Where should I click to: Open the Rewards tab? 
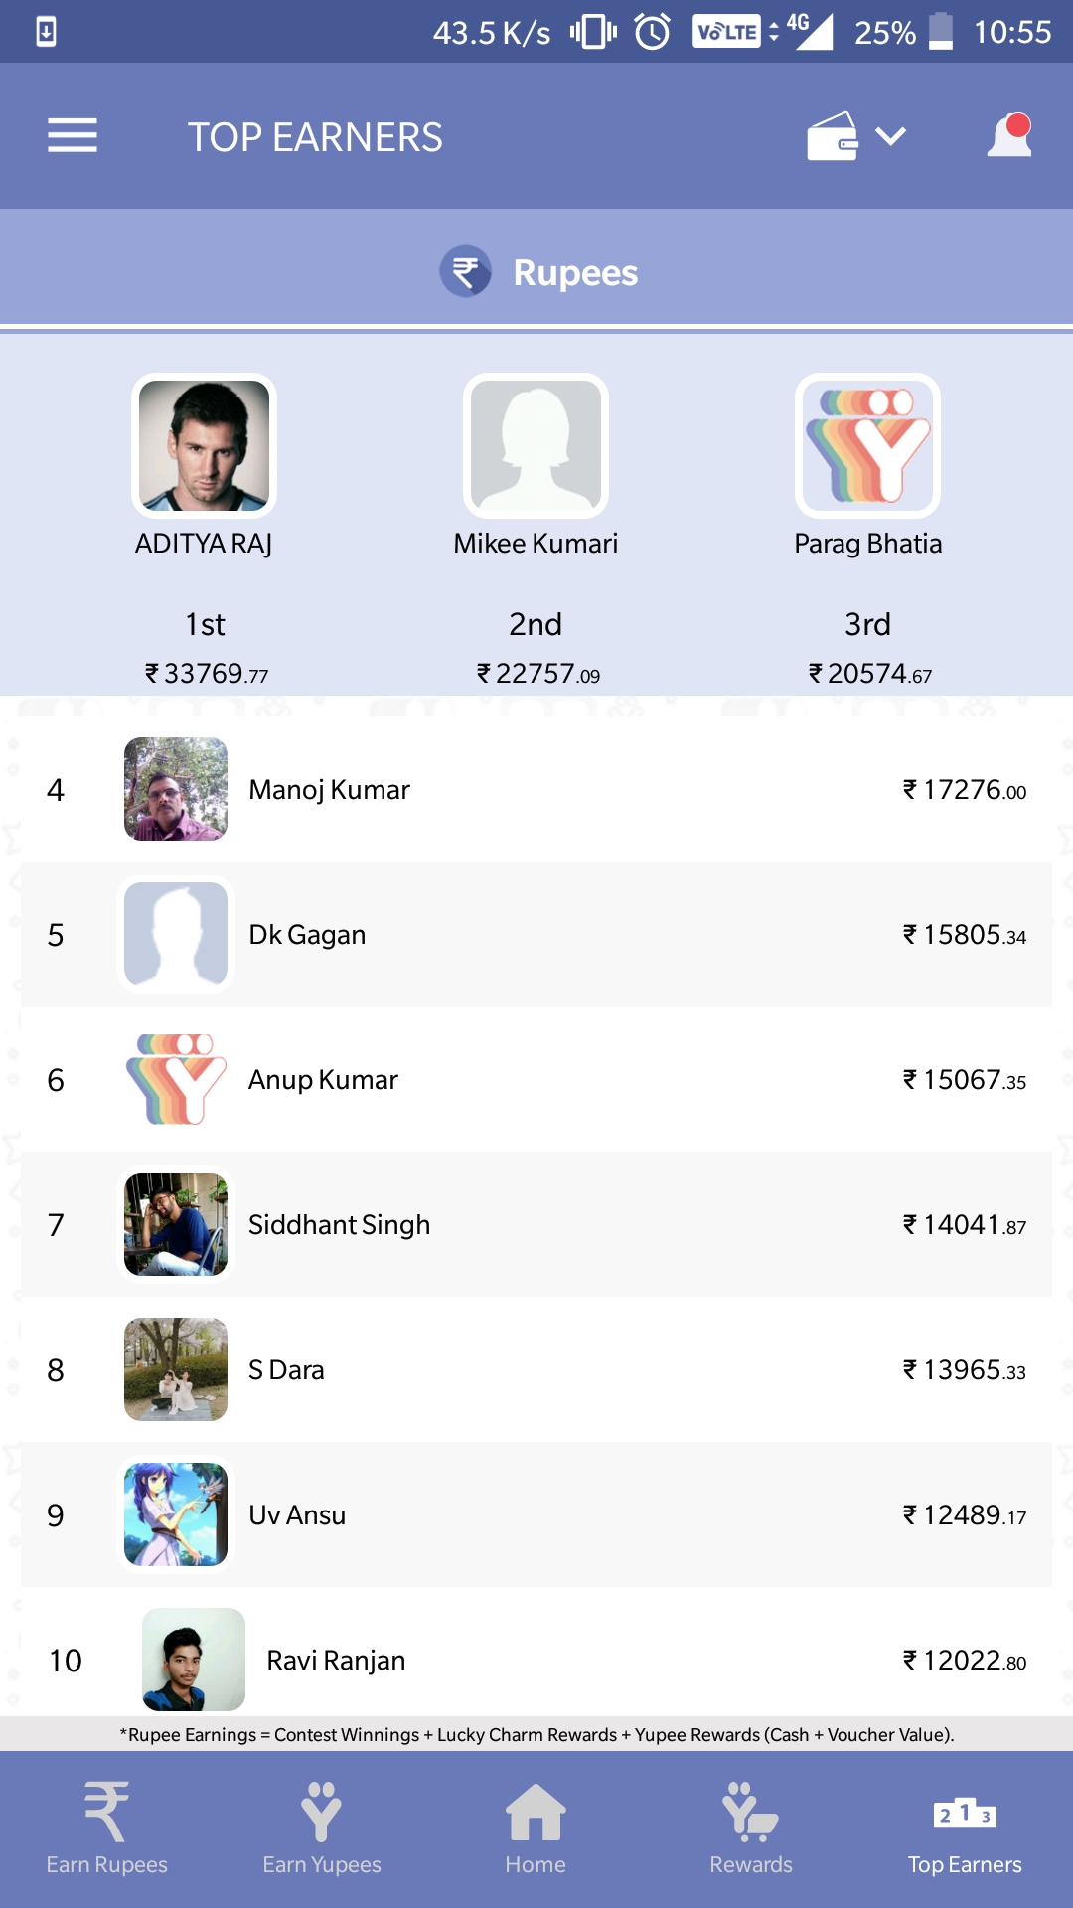coord(751,1828)
